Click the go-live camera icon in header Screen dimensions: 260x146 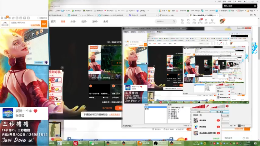point(194,20)
